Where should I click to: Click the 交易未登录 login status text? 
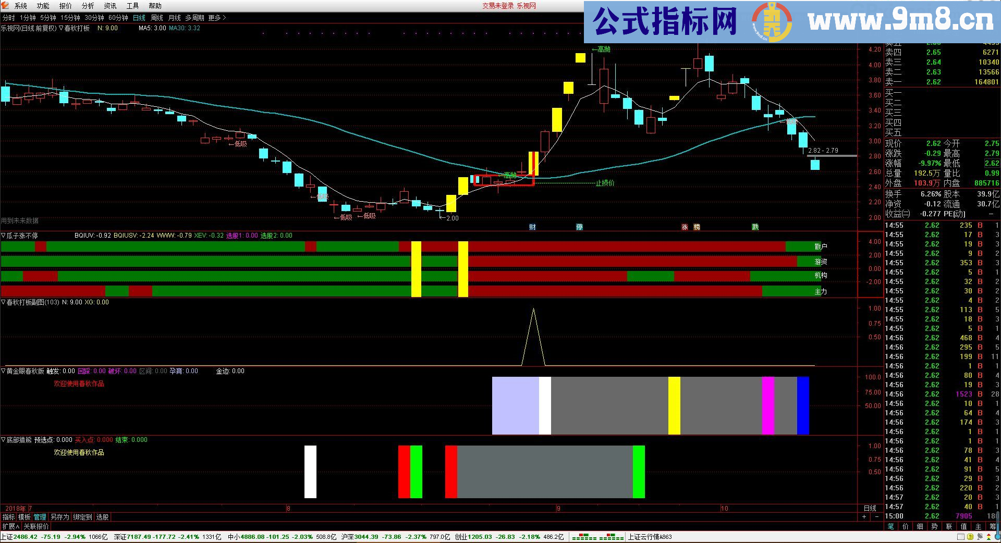498,6
